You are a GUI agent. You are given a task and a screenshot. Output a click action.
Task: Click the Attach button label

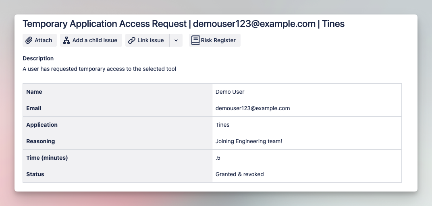(43, 40)
